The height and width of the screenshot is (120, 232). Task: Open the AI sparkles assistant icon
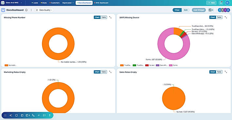[x=11, y=115]
